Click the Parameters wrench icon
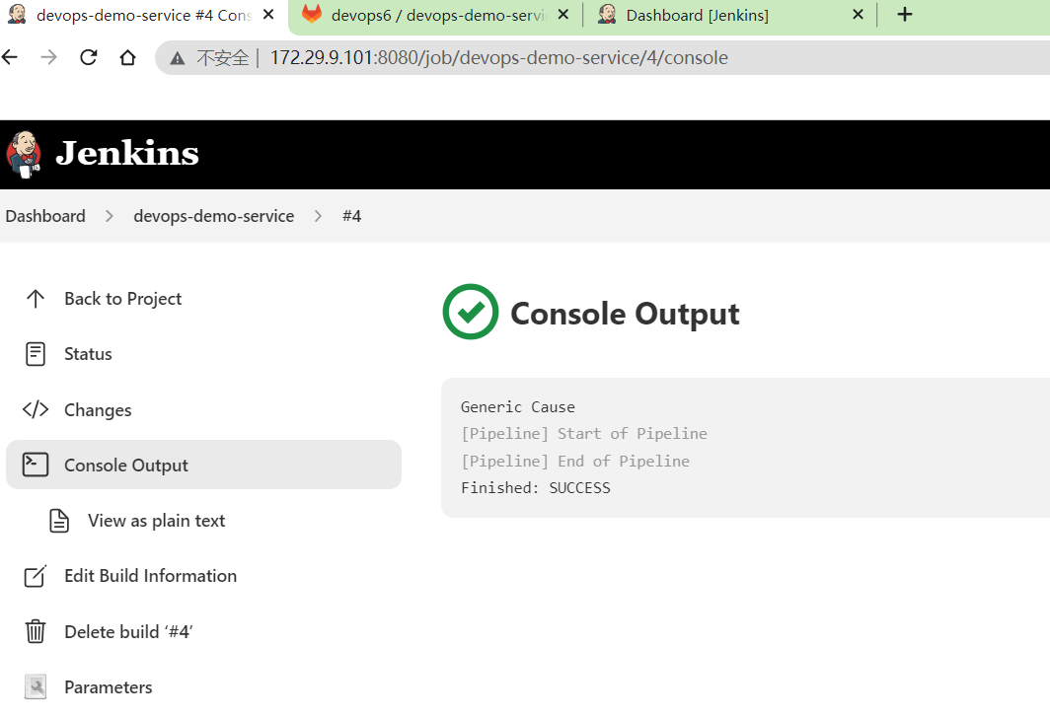Viewport: 1050px width, 718px height. pyautogui.click(x=36, y=686)
